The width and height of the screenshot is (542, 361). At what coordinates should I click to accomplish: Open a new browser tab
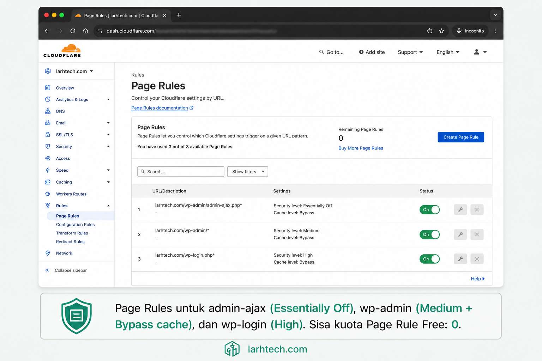coord(179,15)
